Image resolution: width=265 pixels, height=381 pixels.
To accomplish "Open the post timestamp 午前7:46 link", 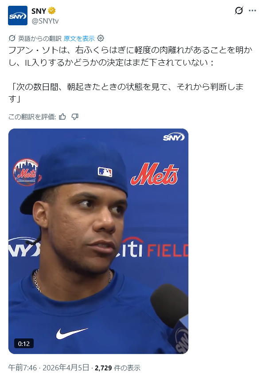I will coord(22,368).
